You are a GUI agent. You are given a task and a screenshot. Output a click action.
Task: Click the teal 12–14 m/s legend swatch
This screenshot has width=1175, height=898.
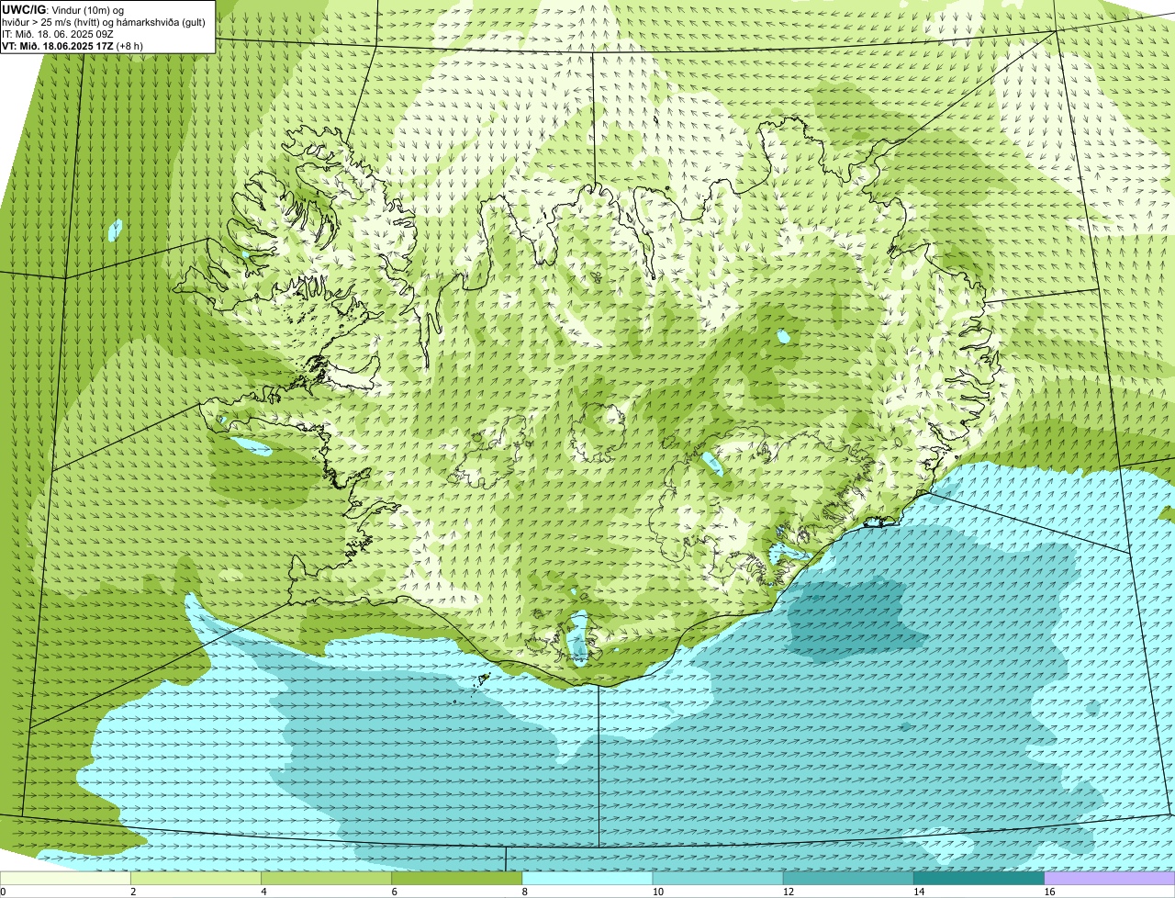(848, 879)
